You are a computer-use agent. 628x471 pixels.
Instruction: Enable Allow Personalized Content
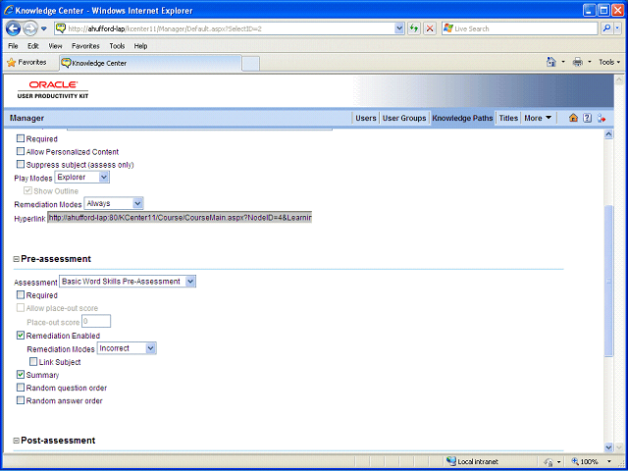coord(21,151)
